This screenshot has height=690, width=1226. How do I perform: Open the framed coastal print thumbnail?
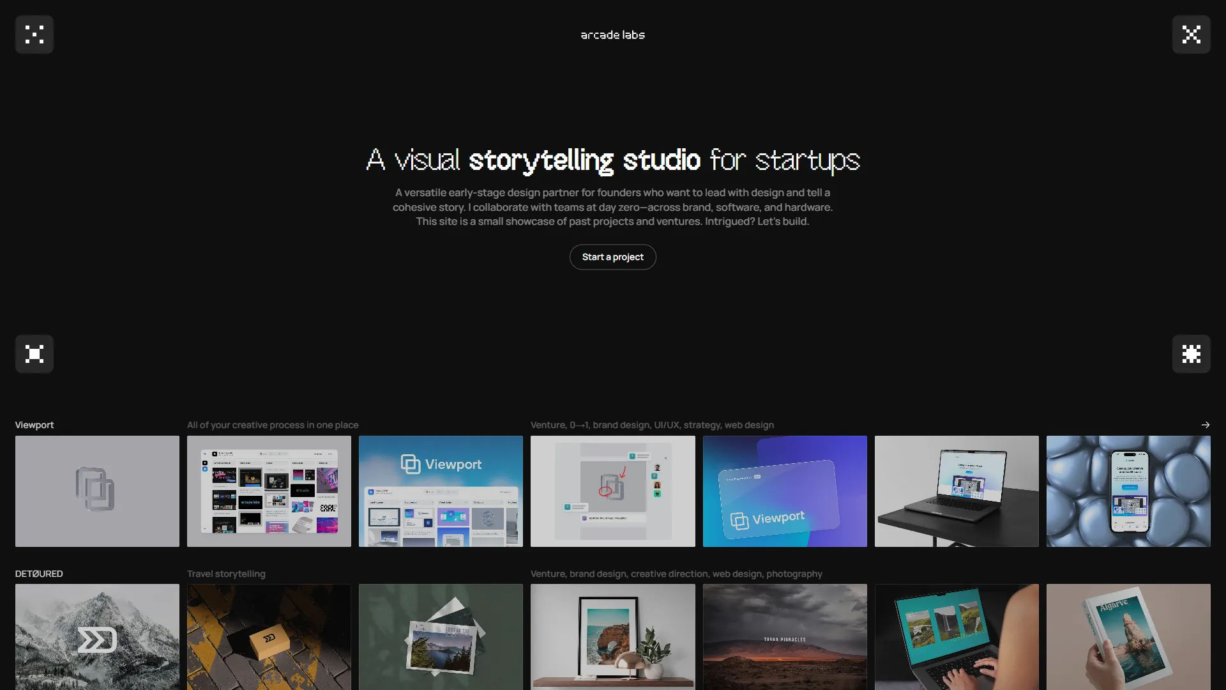tap(613, 637)
